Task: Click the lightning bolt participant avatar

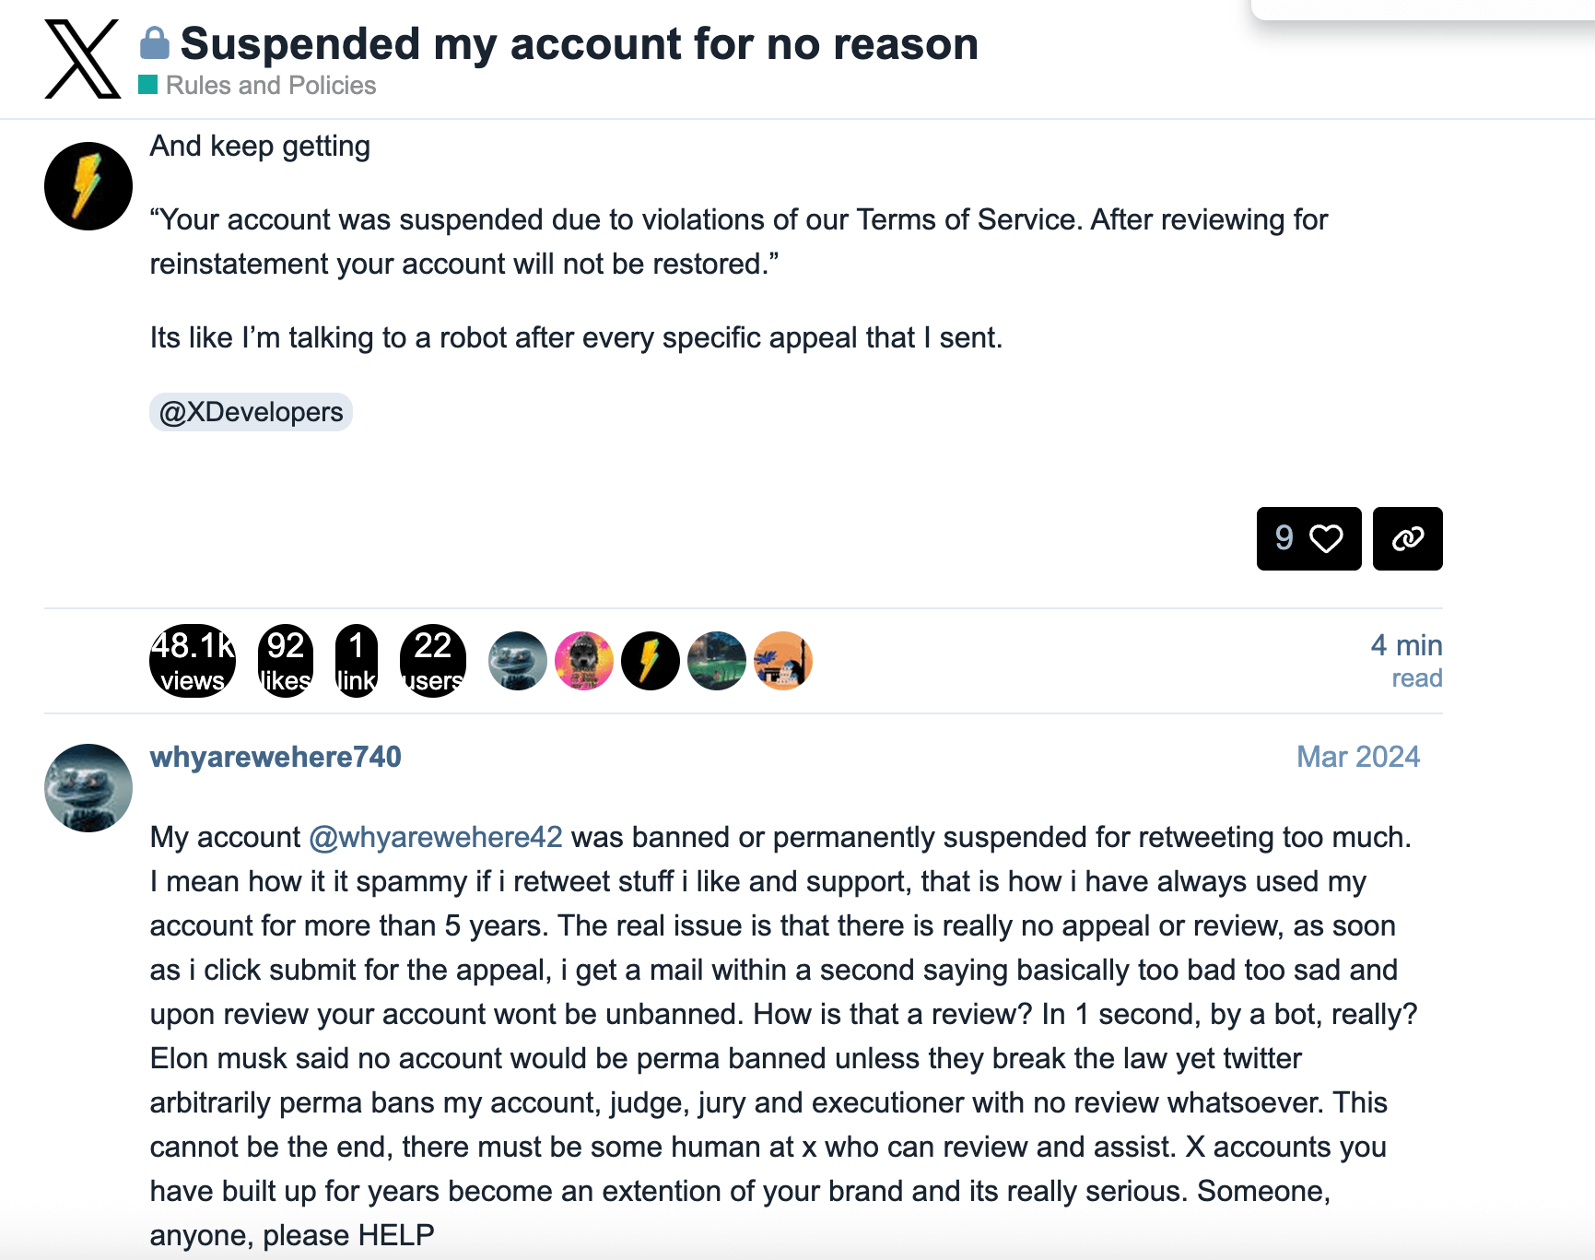Action: tap(651, 661)
